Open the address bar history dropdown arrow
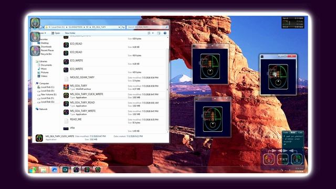This screenshot has width=336, height=189. (119, 27)
